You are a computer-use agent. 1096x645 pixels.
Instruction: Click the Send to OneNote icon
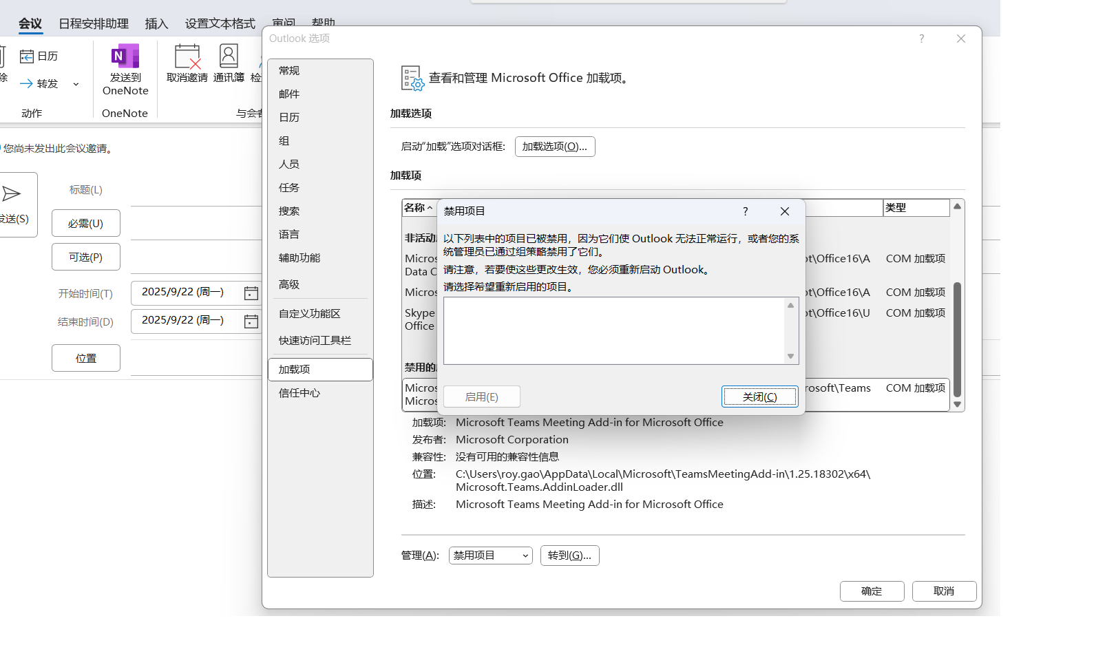[125, 57]
